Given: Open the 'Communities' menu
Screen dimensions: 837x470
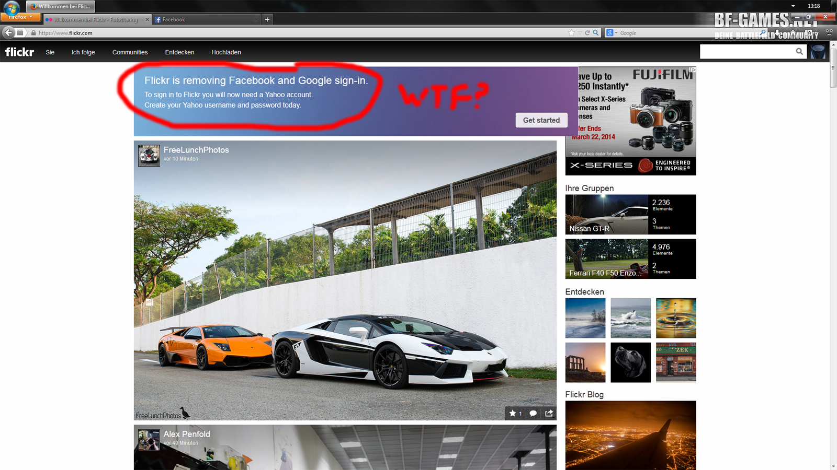Looking at the screenshot, I should coord(130,52).
